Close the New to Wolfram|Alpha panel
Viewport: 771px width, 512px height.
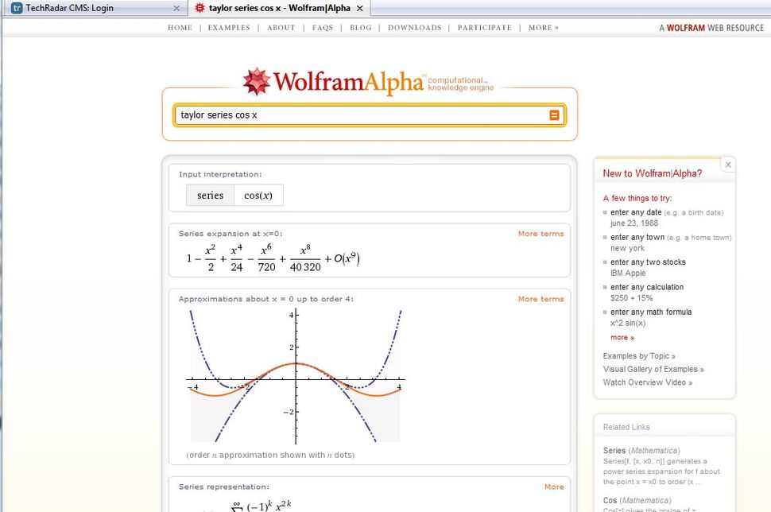pos(728,164)
